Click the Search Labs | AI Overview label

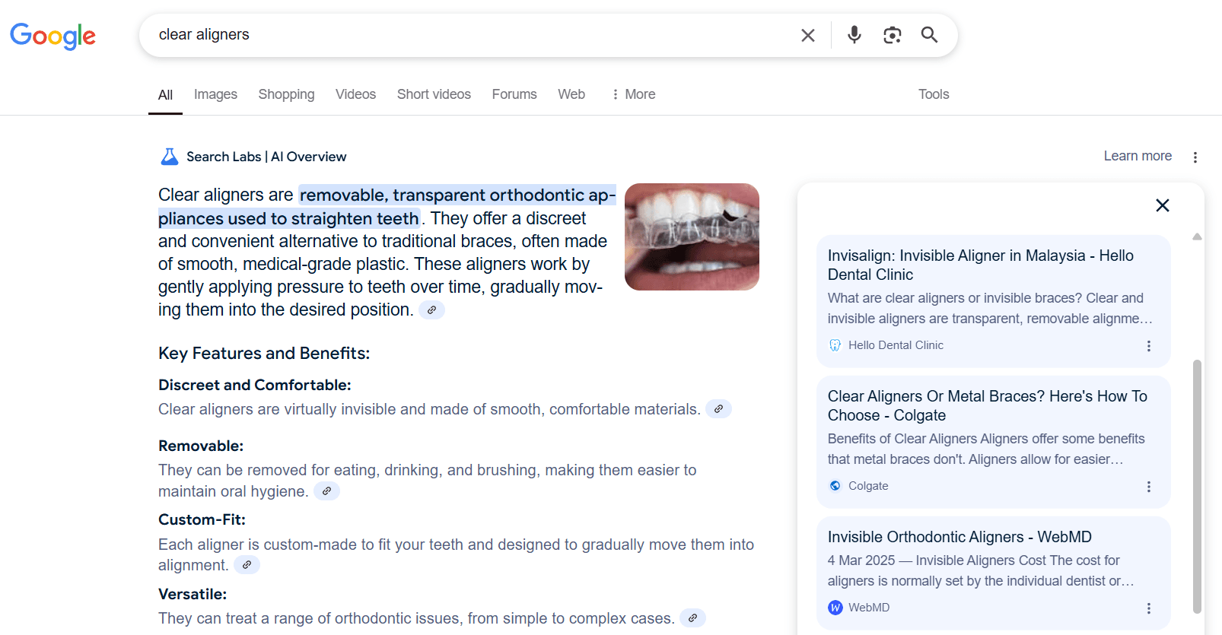click(x=266, y=157)
